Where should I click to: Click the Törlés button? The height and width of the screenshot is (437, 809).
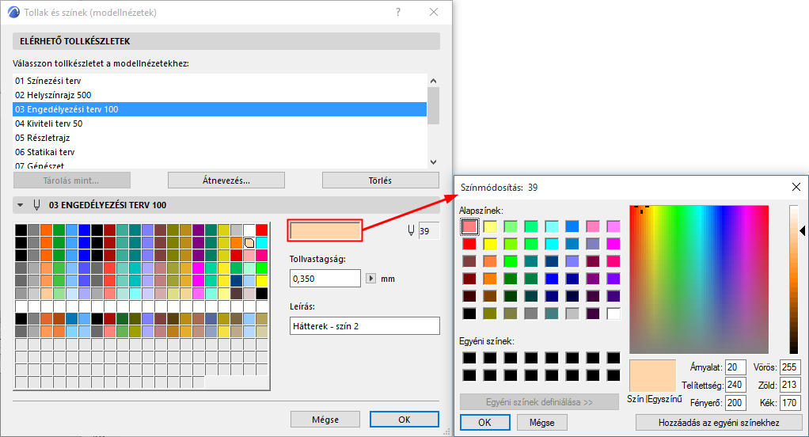[380, 180]
